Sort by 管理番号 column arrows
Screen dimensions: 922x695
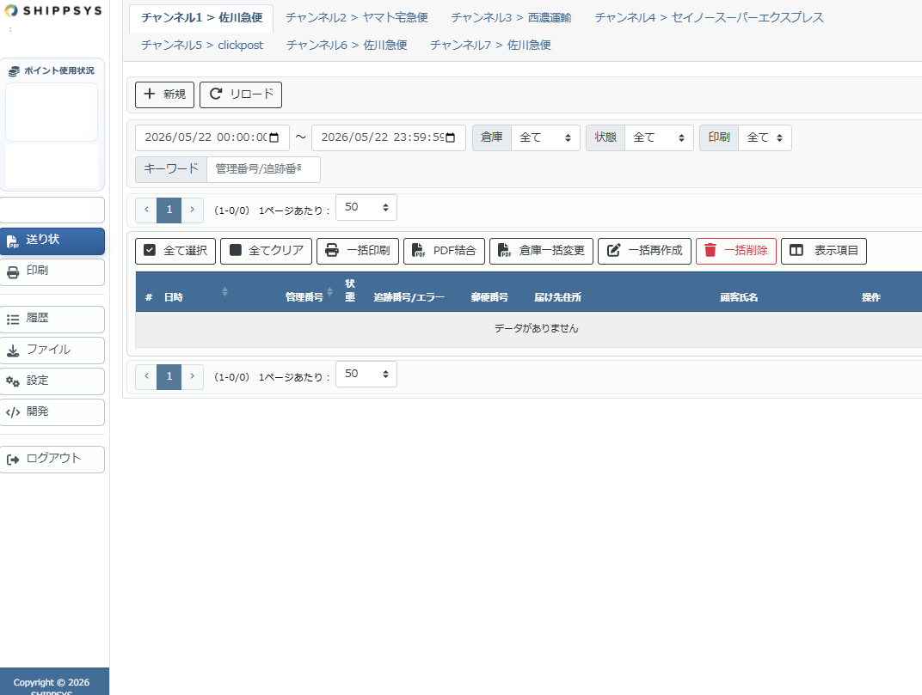[x=330, y=291]
